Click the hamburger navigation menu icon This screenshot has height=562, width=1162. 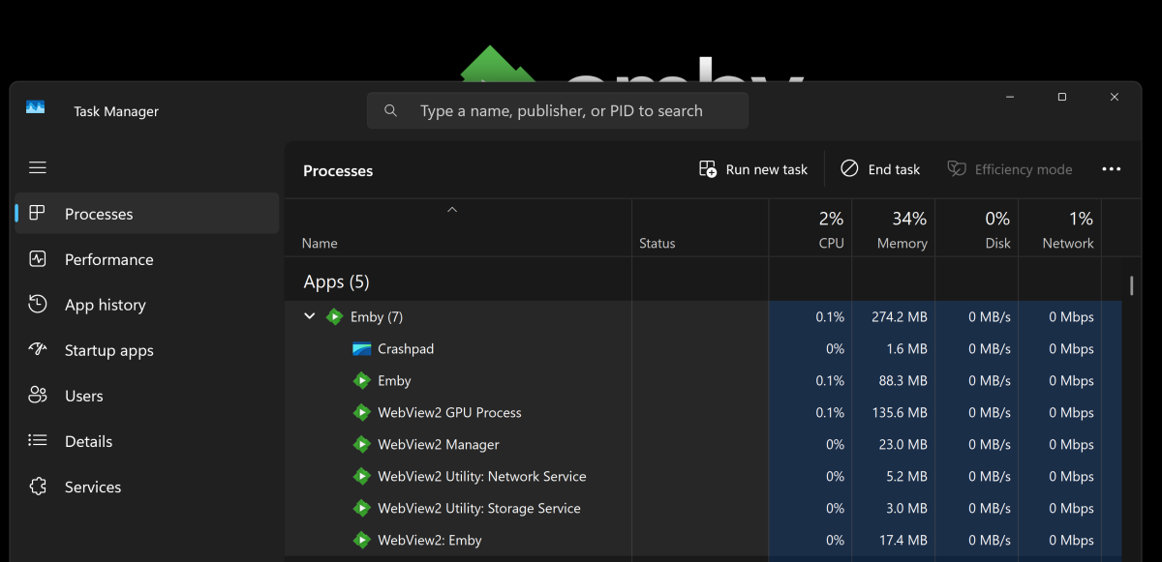tap(38, 168)
